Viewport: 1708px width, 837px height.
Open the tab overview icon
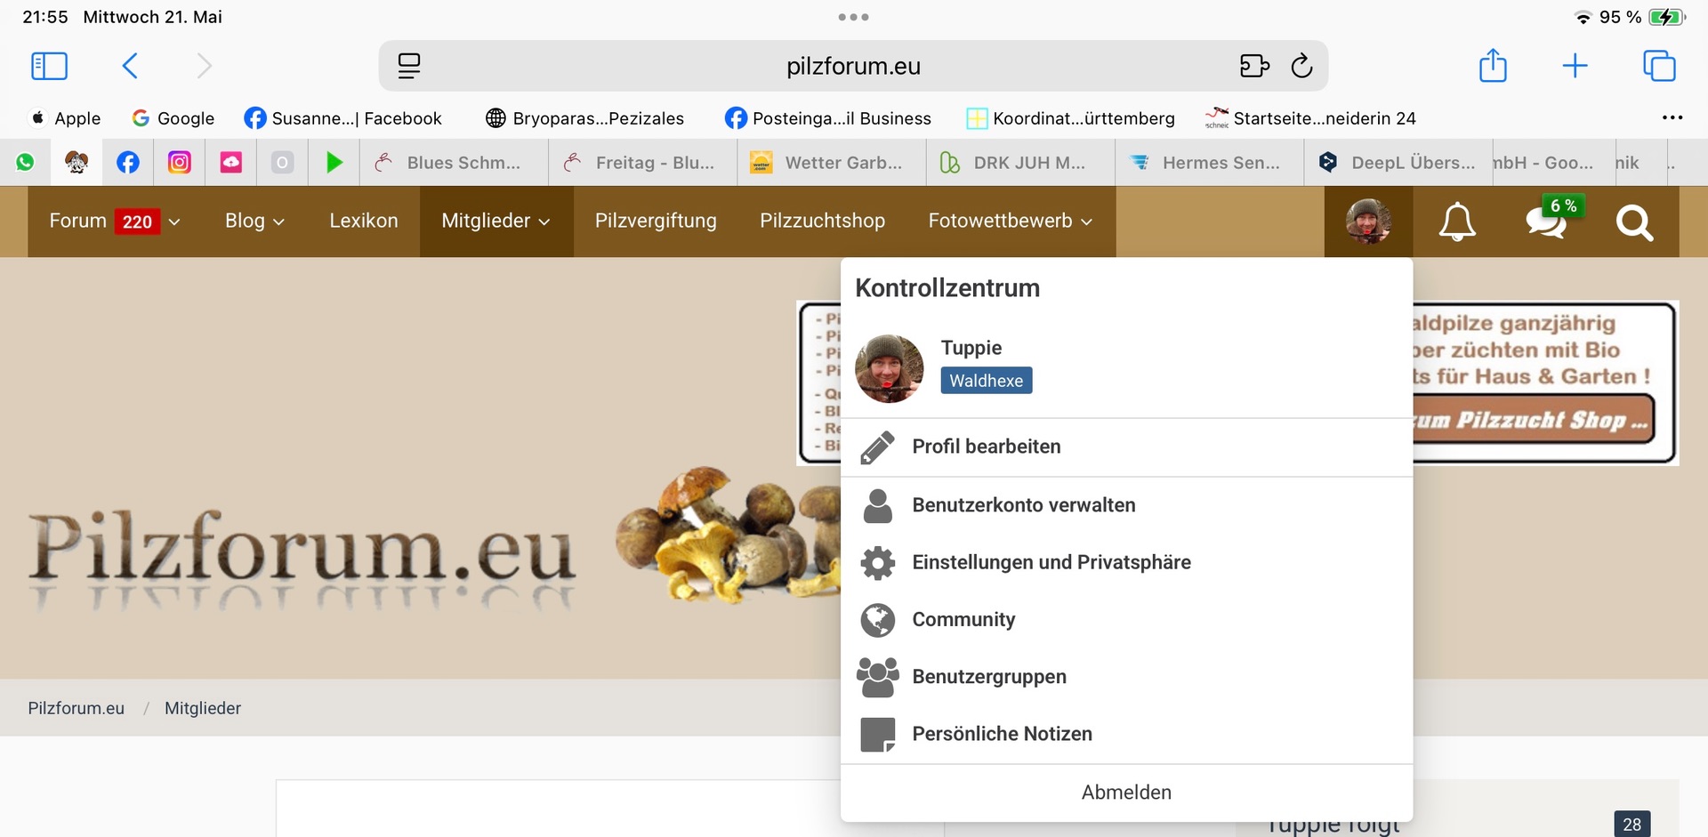(1659, 66)
